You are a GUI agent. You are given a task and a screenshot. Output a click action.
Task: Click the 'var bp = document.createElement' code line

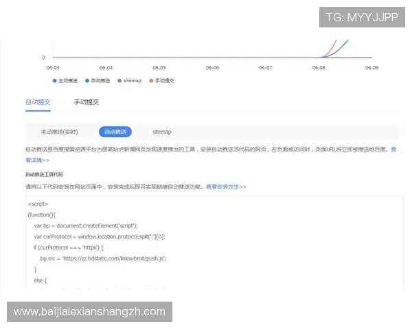(x=86, y=226)
